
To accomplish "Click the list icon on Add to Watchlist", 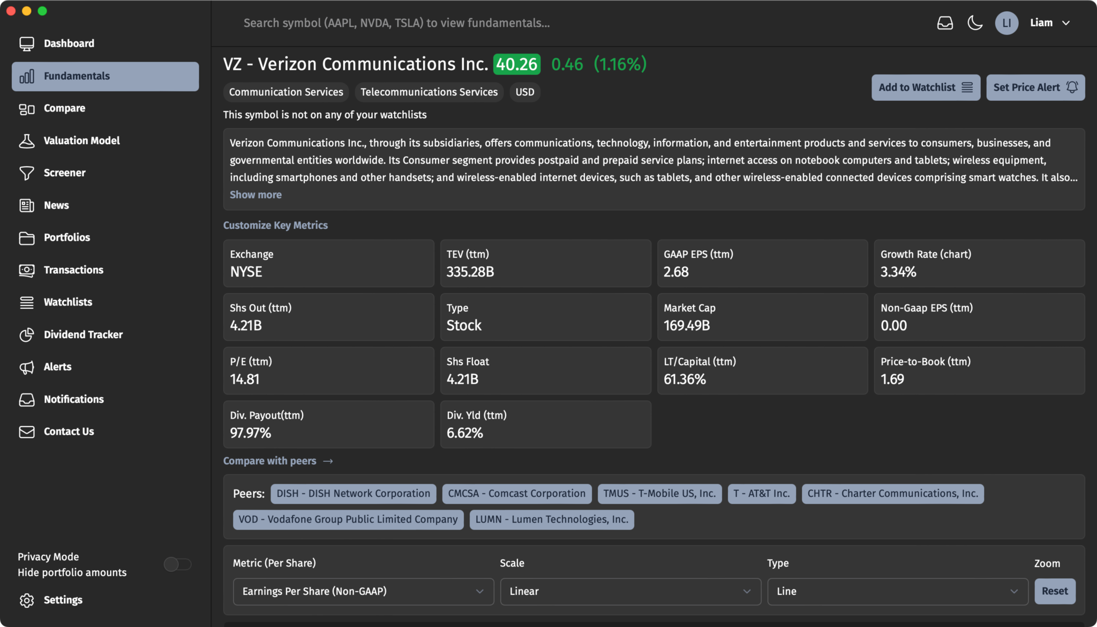I will (x=967, y=87).
